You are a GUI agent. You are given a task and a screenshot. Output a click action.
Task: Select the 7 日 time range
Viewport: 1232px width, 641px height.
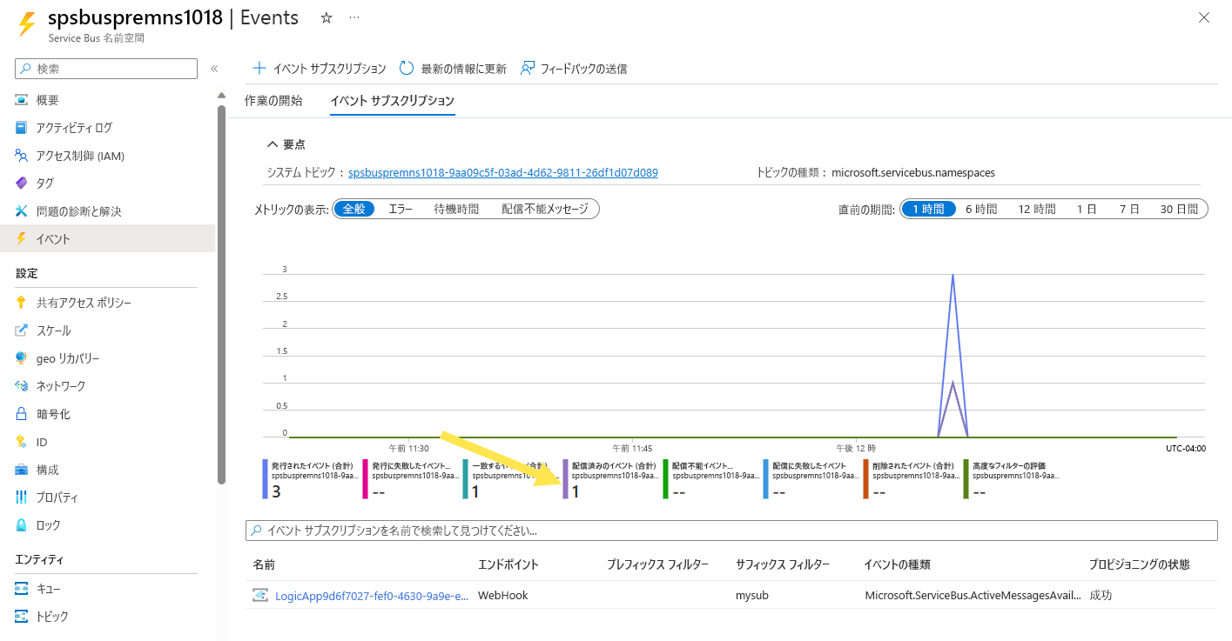tap(1129, 209)
